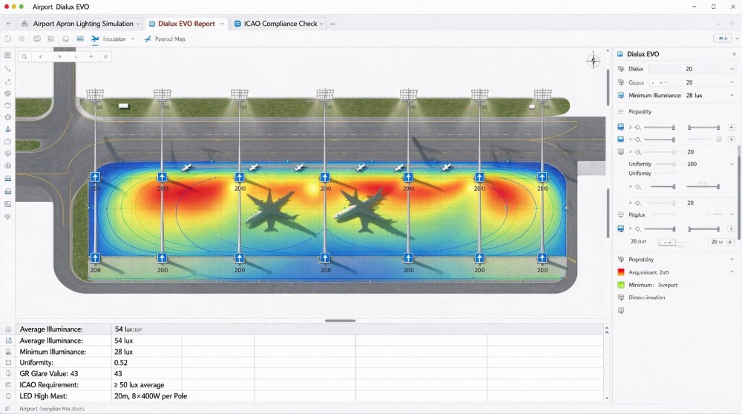The height and width of the screenshot is (414, 742).
Task: Collapse the Repsibloy section chevron
Action: click(x=732, y=259)
